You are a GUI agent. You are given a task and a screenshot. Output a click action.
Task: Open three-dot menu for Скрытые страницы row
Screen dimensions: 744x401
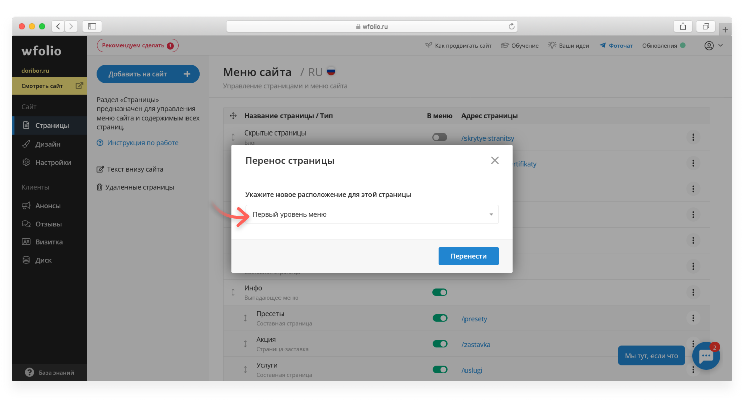coord(693,137)
